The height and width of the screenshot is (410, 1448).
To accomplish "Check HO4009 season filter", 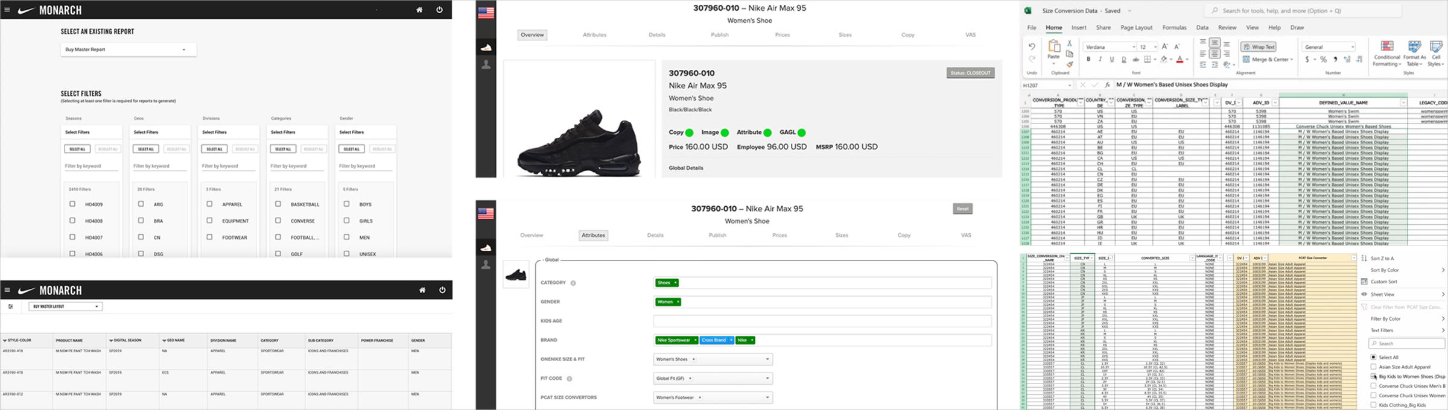I will [72, 204].
